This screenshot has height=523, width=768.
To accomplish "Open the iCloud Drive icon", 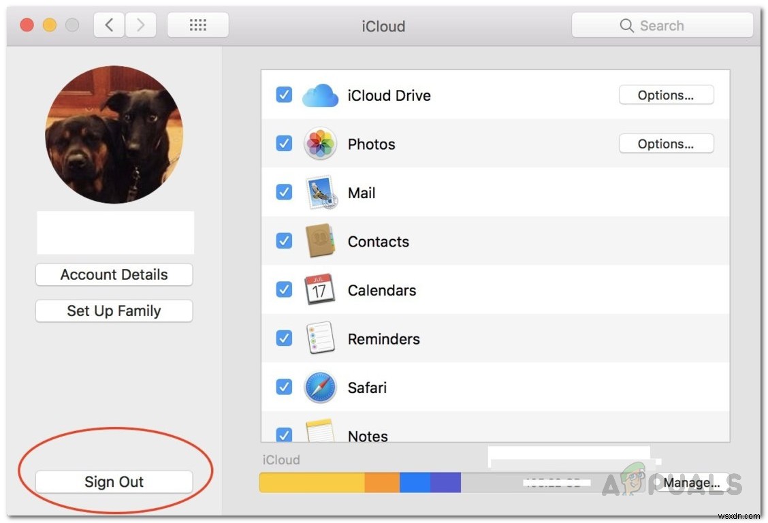I will [x=320, y=95].
